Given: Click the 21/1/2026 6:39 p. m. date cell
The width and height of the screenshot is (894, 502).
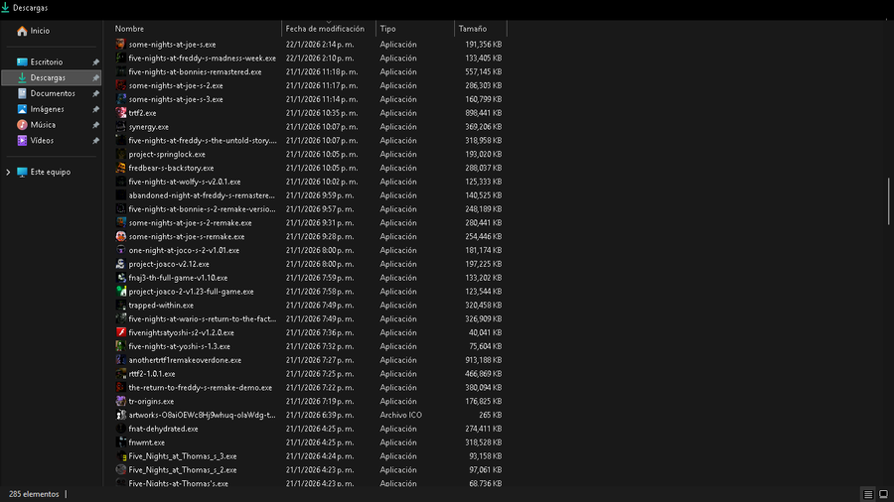Looking at the screenshot, I should 320,415.
